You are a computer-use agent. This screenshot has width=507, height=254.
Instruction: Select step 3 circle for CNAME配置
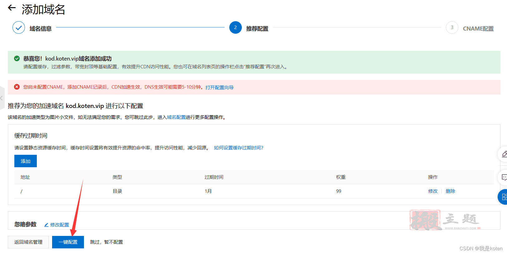[452, 27]
